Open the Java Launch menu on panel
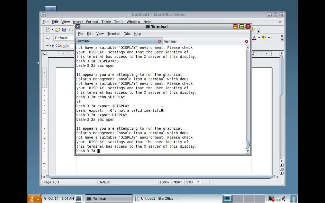This screenshot has height=203, width=325. coord(34,199)
